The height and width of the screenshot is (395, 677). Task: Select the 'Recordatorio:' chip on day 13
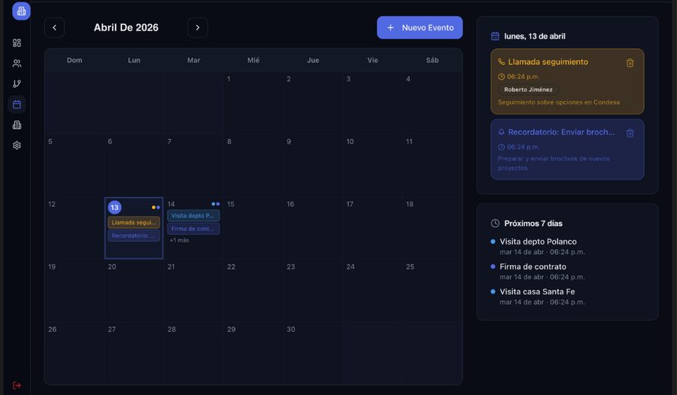[134, 235]
